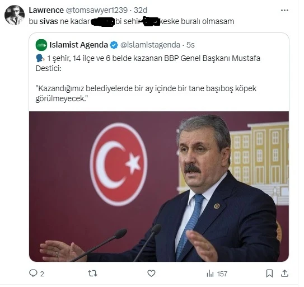Open the photo of man at microphones
Viewport: 304px width, 287px height.
pos(159,186)
